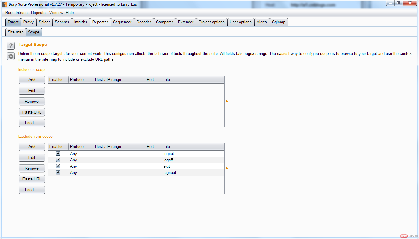
Task: Click Host / IP range header in Include table
Action: 119,80
